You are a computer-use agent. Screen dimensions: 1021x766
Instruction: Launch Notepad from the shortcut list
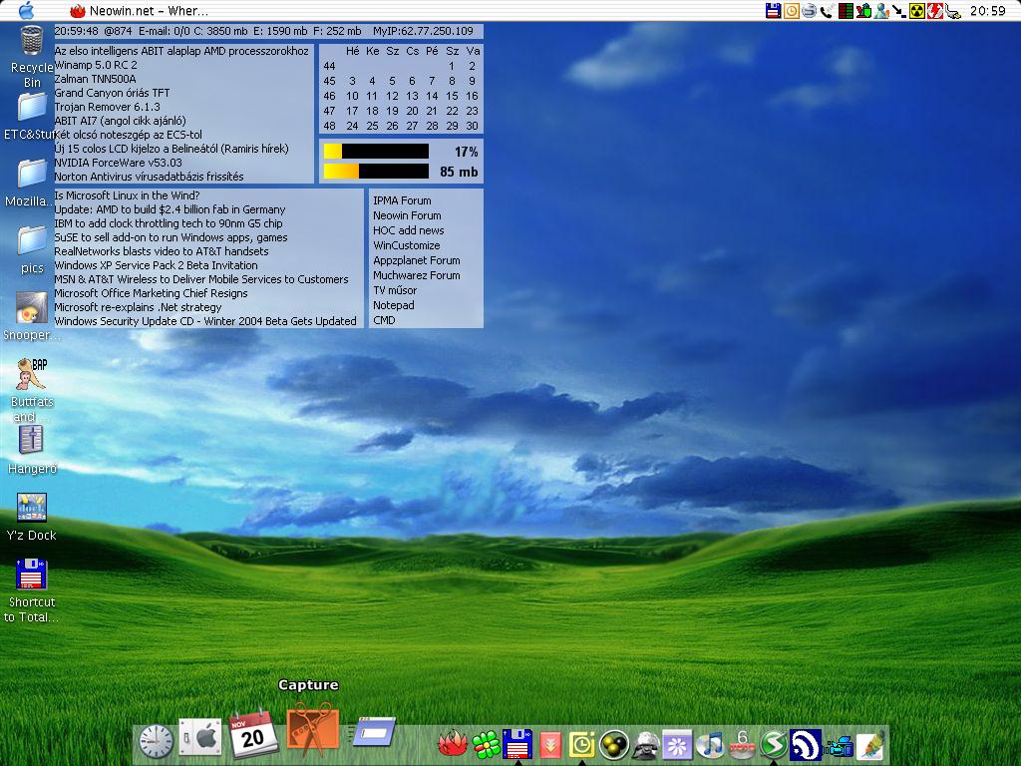393,305
